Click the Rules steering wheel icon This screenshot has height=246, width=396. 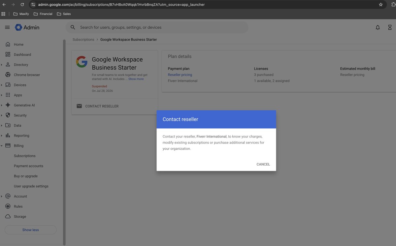(8, 206)
